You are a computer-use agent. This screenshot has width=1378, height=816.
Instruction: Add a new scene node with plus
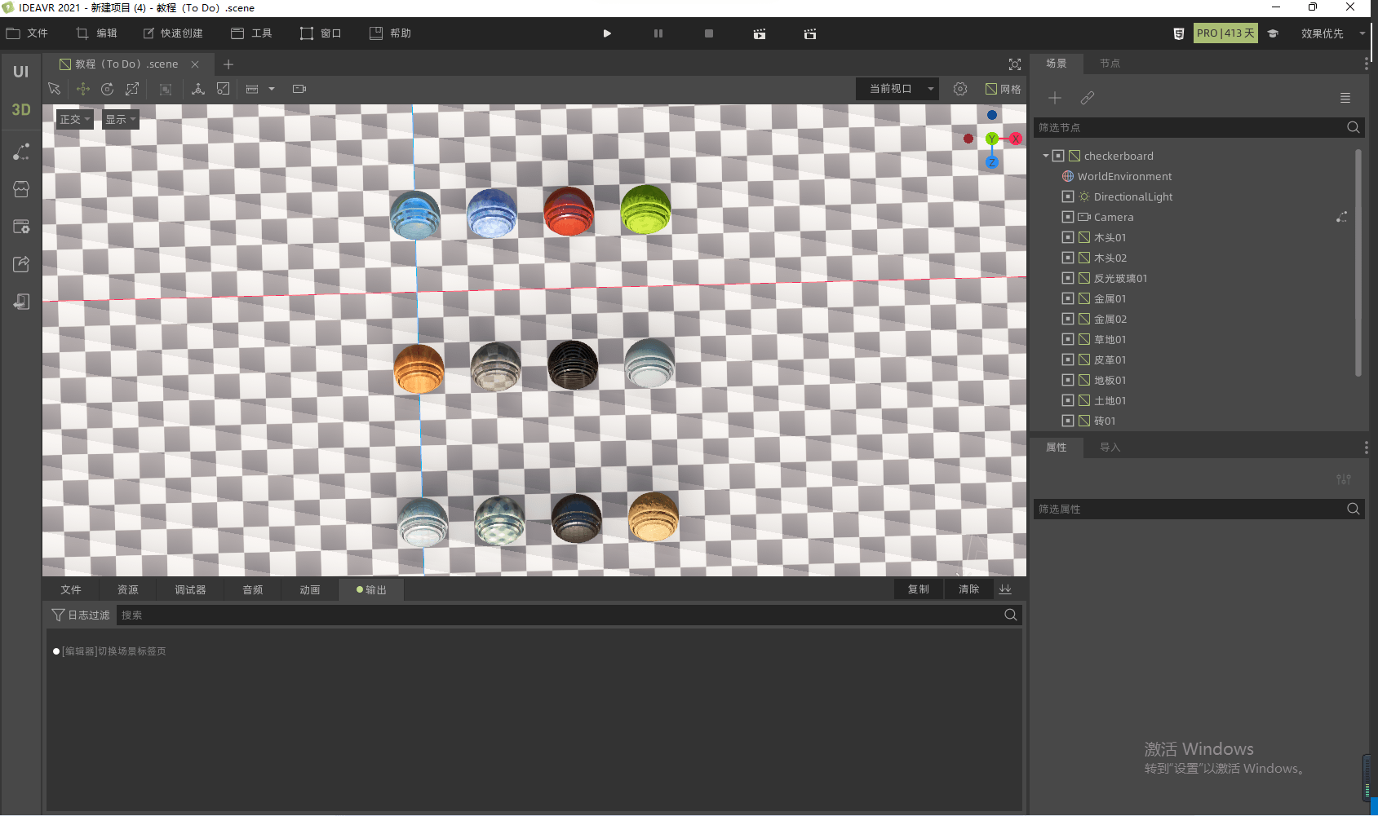tap(1055, 98)
